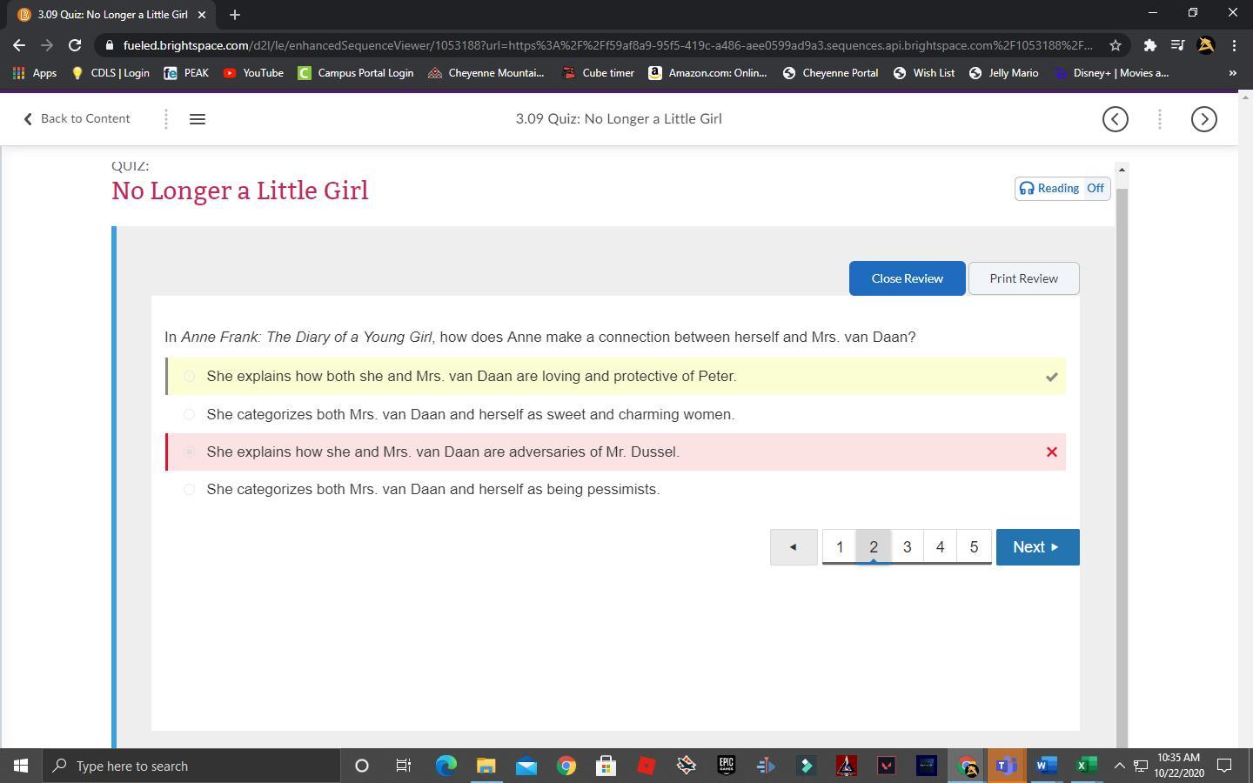Open a new browser tab
Viewport: 1253px width, 783px height.
235,15
